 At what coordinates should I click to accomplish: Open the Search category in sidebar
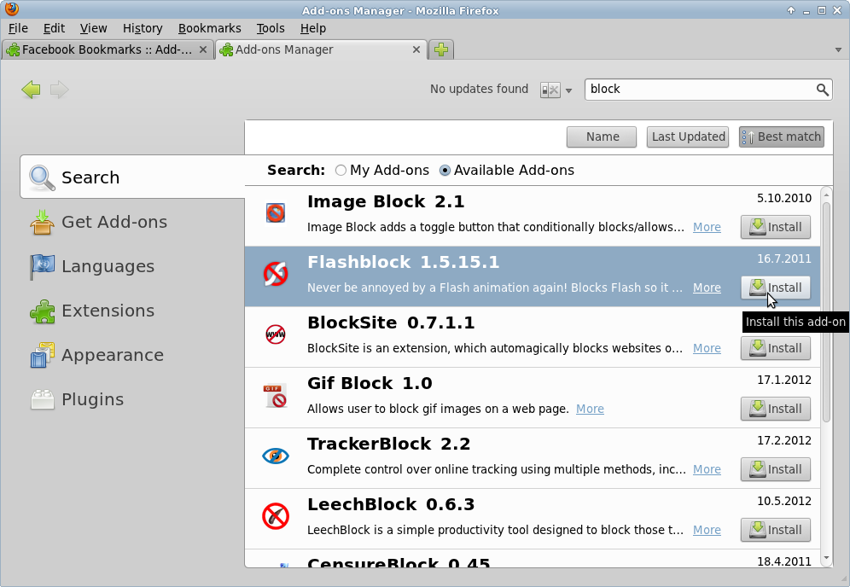click(132, 177)
